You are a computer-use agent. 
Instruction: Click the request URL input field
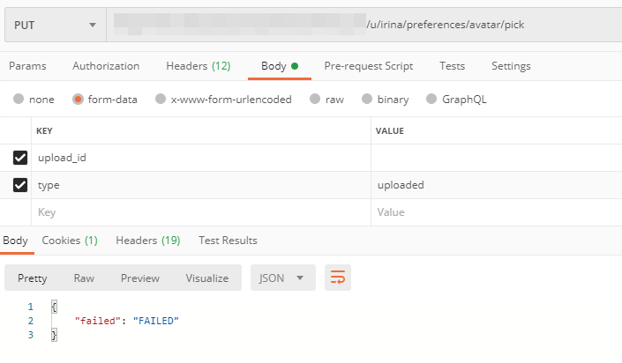click(x=364, y=25)
